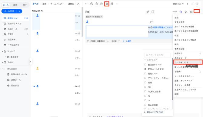Collapse the フォルダ tree section
203x117 pixels.
tap(2, 51)
